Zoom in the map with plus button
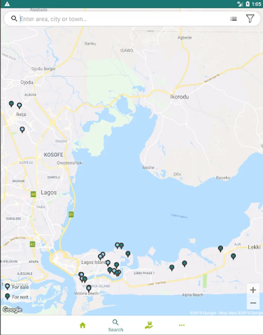The height and width of the screenshot is (335, 263). pyautogui.click(x=253, y=290)
